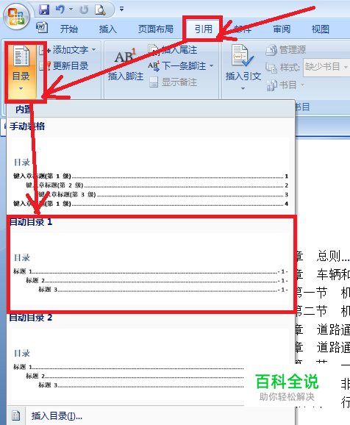Open the 样式 citation style combo box

point(326,67)
